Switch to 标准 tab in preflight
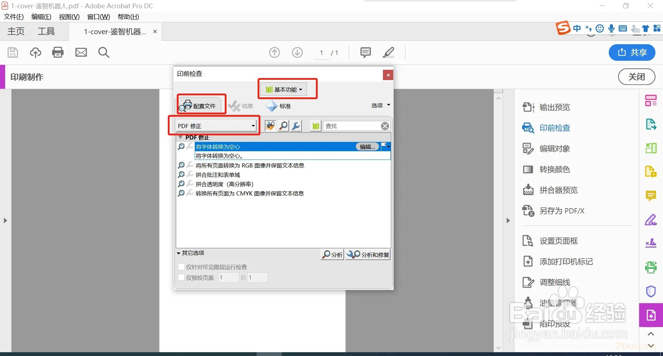The height and width of the screenshot is (356, 663). coord(278,106)
